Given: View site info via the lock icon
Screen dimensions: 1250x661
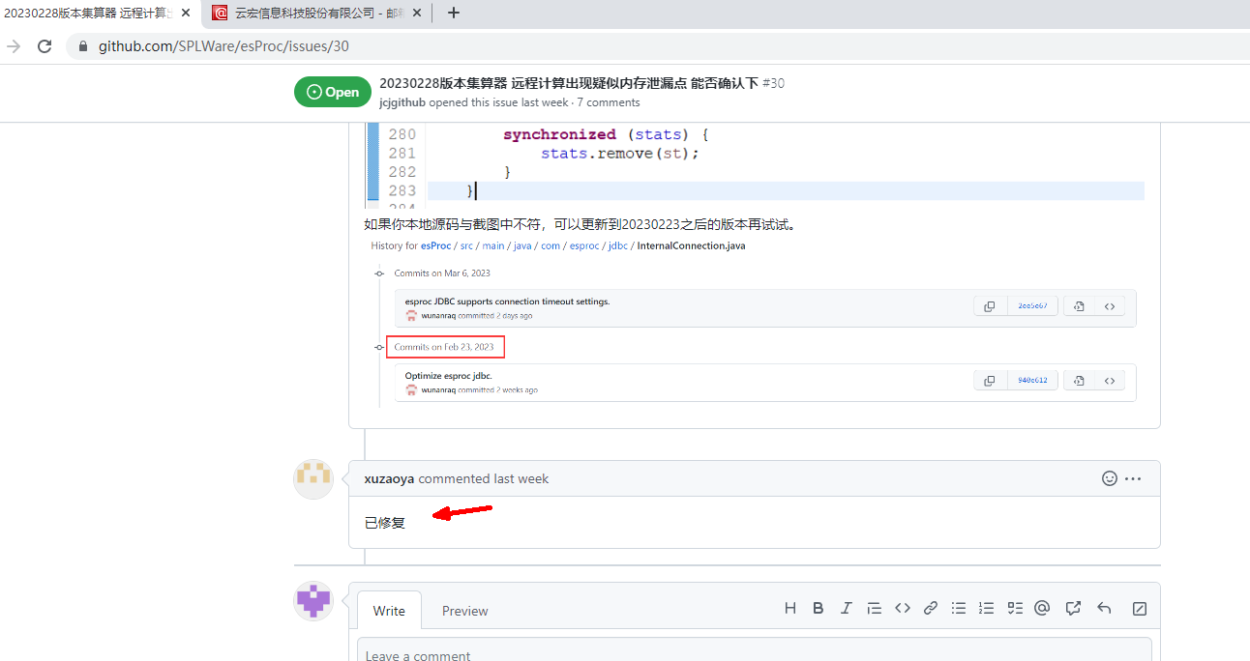Looking at the screenshot, I should click(x=82, y=46).
